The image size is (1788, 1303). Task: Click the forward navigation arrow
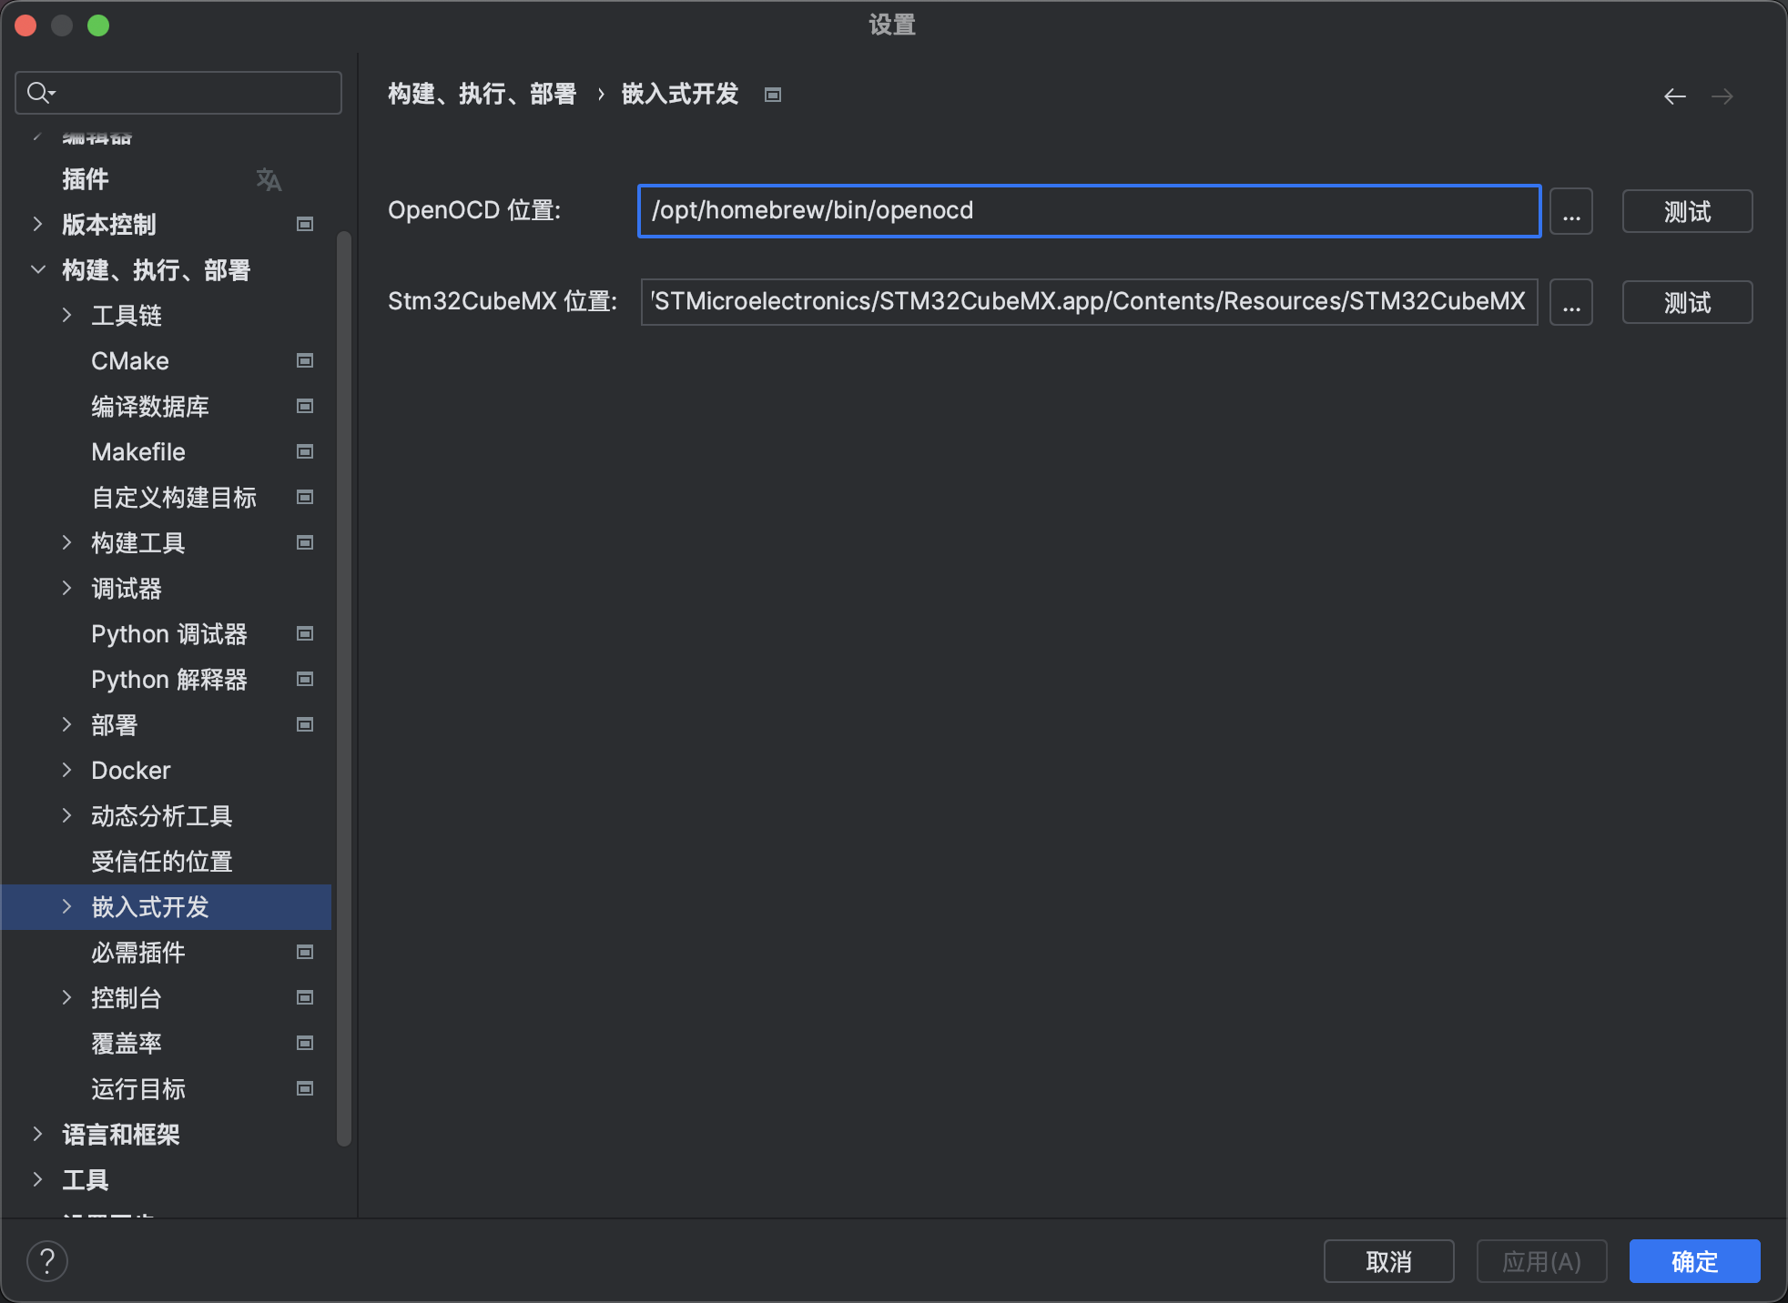(x=1722, y=96)
